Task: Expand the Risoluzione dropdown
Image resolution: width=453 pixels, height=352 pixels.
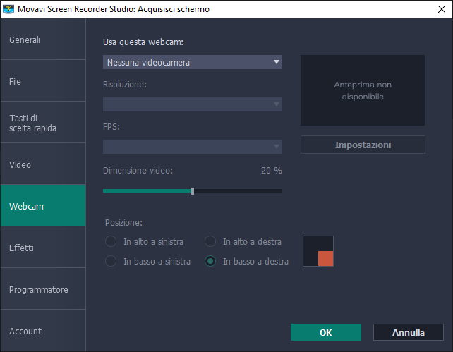Action: pyautogui.click(x=192, y=104)
